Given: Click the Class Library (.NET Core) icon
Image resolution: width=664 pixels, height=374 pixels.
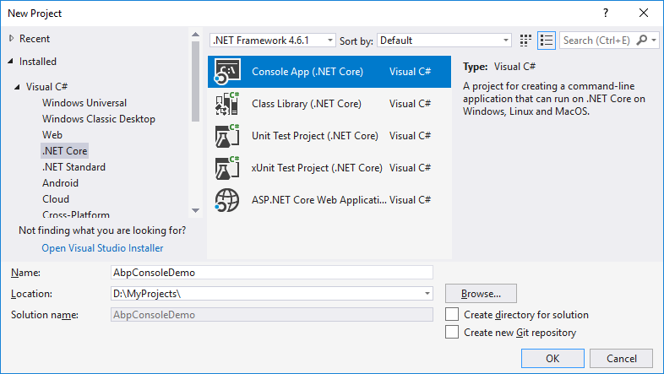Looking at the screenshot, I should tap(227, 104).
